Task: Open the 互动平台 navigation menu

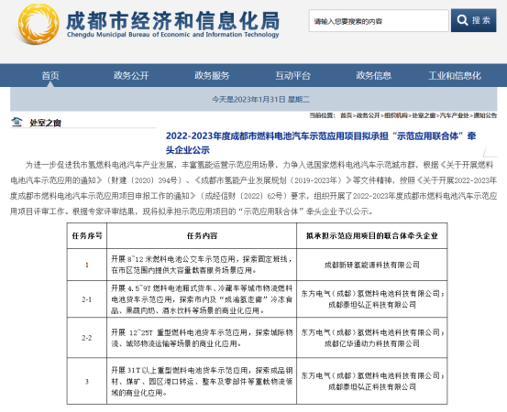Action: [x=293, y=76]
